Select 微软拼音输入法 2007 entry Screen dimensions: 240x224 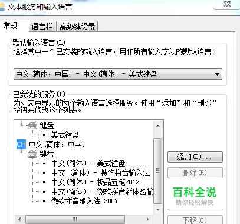click(84, 201)
